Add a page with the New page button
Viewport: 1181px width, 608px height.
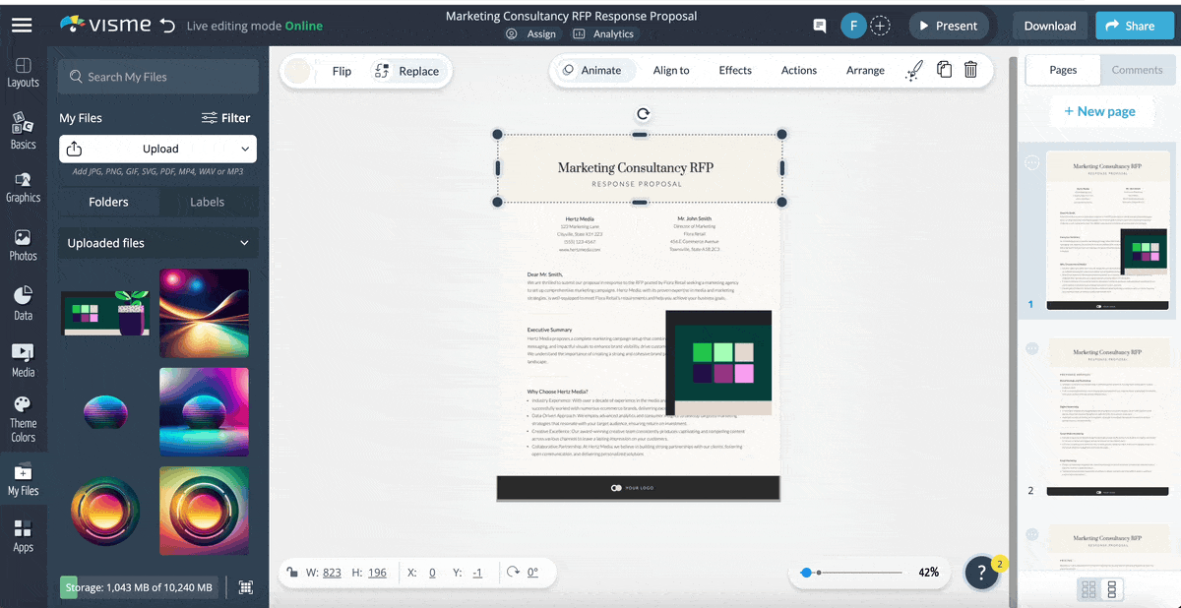[x=1101, y=111]
